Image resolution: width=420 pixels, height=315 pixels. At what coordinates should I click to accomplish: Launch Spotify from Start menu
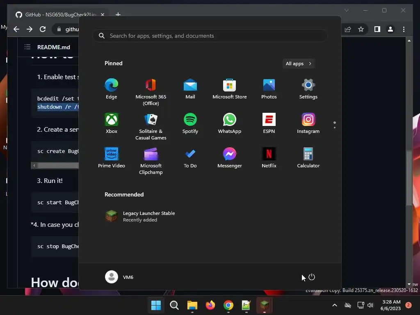[190, 123]
